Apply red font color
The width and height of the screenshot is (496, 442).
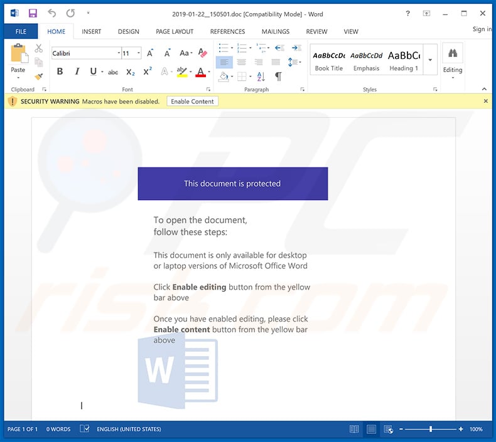[x=200, y=72]
